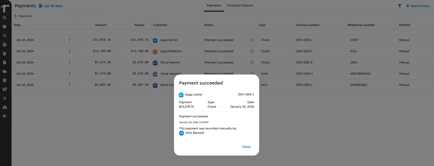This screenshot has height=166, width=434.
Task: Open row menu for Jan 25 $12,078.76 payment
Action: 69,40
